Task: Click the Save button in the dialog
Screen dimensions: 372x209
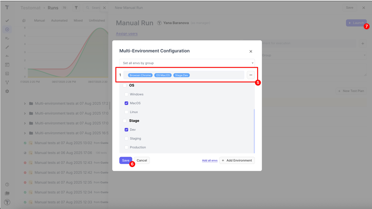Action: pyautogui.click(x=126, y=160)
